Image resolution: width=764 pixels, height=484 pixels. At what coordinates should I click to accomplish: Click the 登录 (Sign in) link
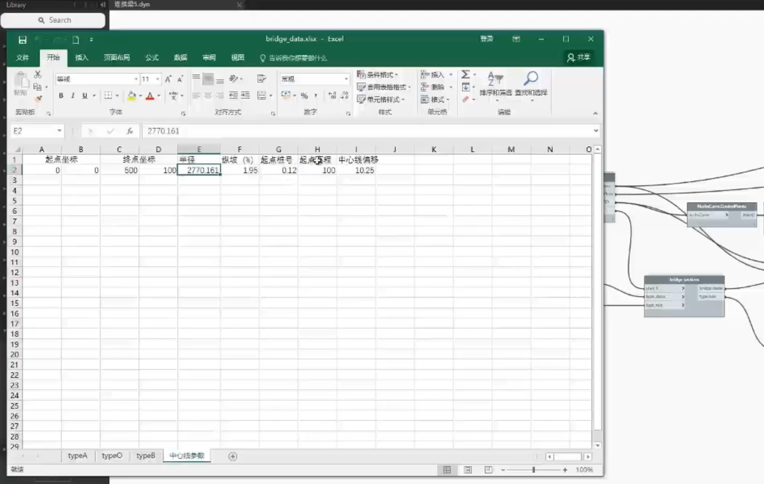[x=487, y=39]
